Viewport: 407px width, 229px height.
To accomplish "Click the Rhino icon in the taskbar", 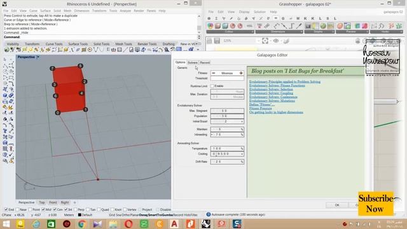I will click(206, 224).
